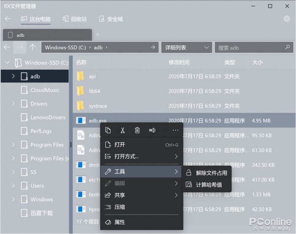Screen dimensions: 296x234
Task: Click the systrace folder icon
Action: (x=80, y=105)
